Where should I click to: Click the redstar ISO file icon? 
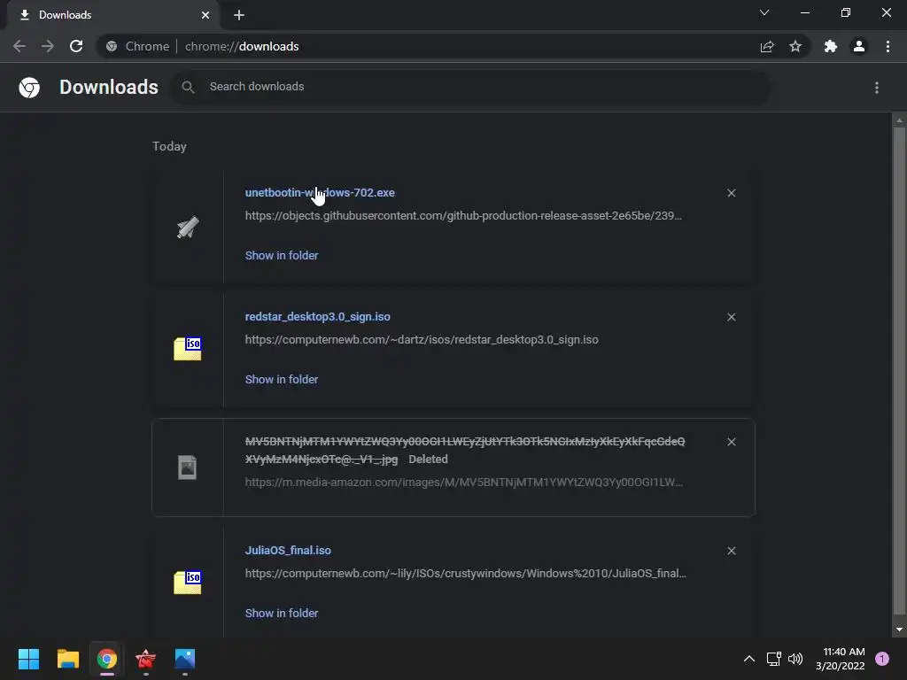[x=188, y=349]
